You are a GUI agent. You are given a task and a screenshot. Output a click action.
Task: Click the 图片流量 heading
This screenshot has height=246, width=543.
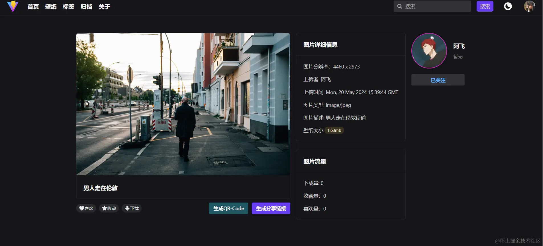coord(315,161)
